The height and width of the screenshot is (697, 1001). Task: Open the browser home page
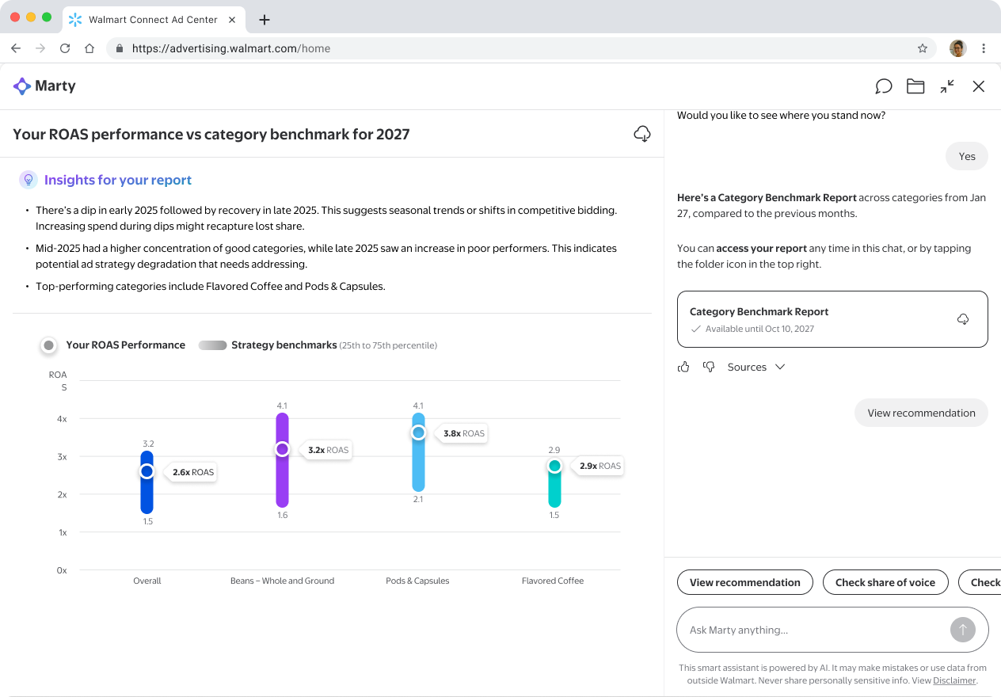click(x=89, y=48)
